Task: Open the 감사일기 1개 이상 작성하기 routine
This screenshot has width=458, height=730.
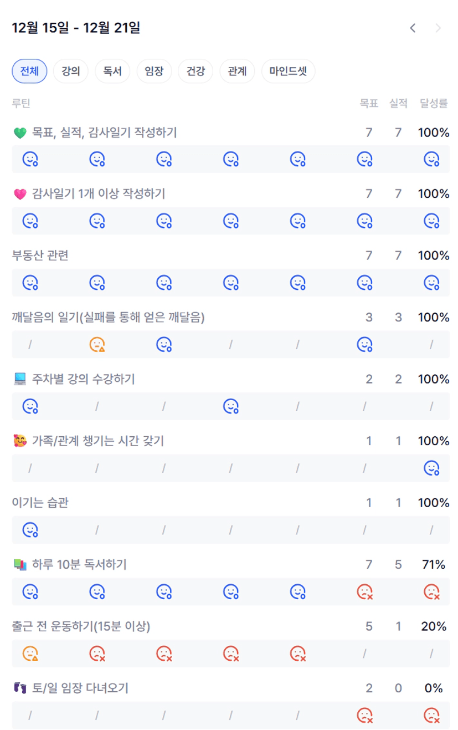Action: pos(99,194)
